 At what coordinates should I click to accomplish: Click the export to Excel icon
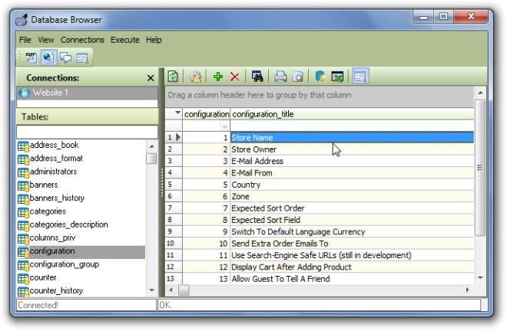(336, 77)
